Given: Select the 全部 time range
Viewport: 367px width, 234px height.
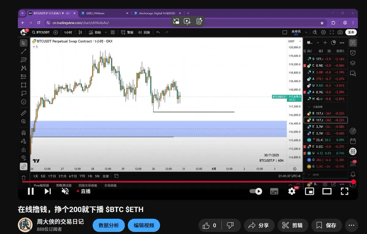Looking at the screenshot, I should click(106, 176).
